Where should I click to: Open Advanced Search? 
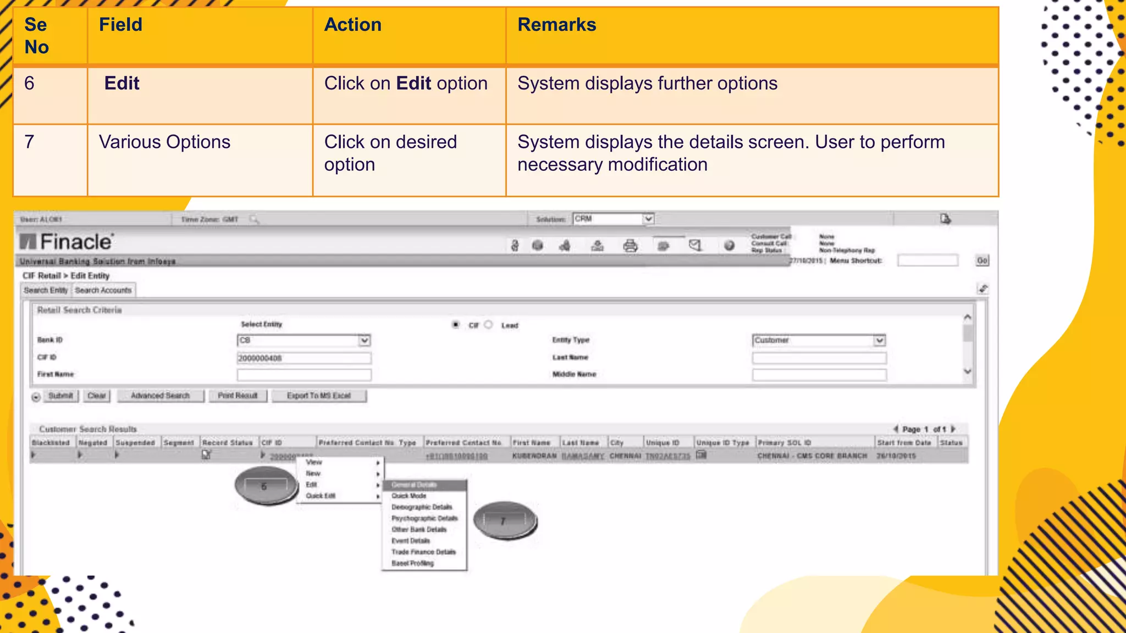point(160,396)
